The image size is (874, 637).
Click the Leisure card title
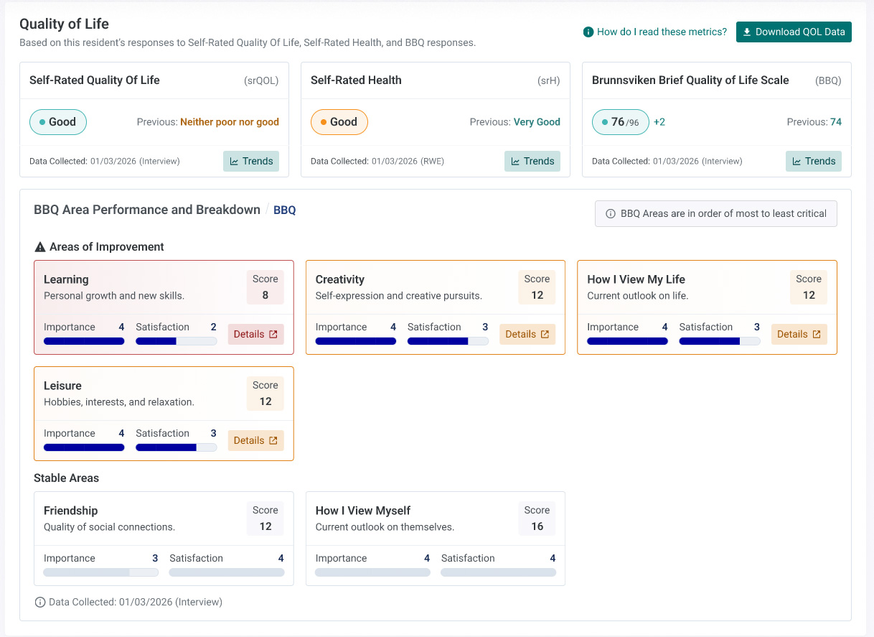[x=62, y=386]
